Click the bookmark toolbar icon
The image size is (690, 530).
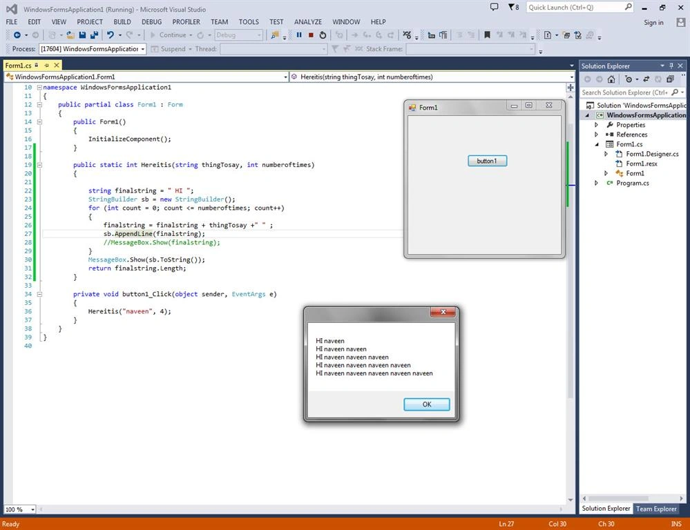click(487, 35)
